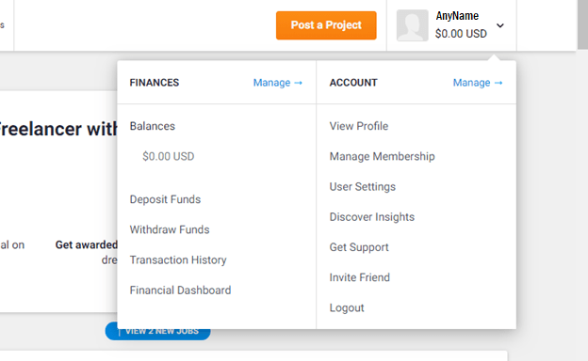Choose Withdraw Funds
The width and height of the screenshot is (588, 361).
click(170, 229)
